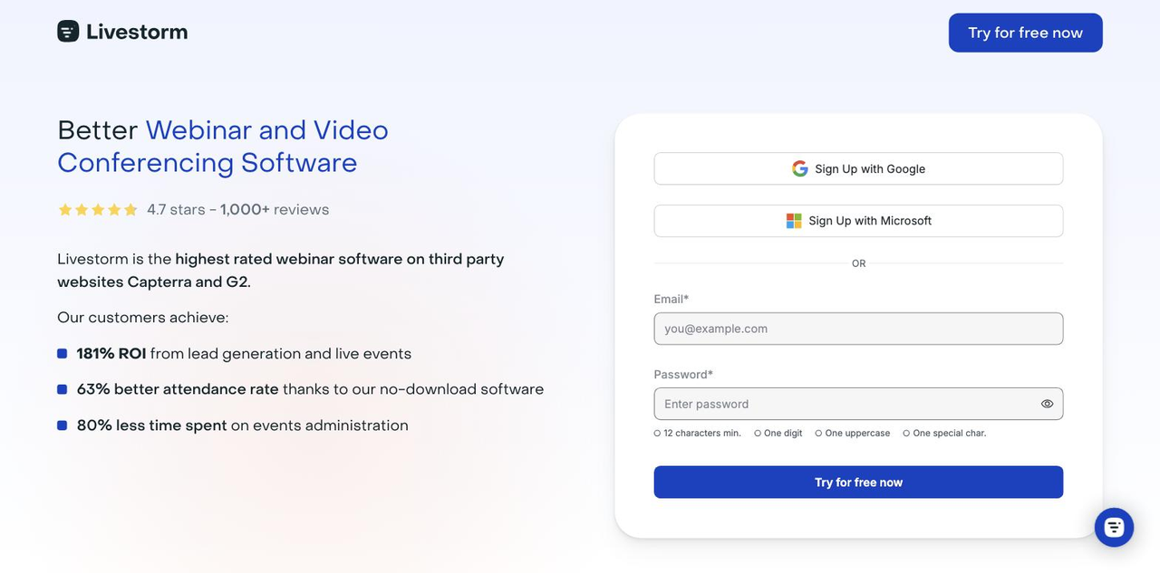Click the Livestorm logo icon
Image resolution: width=1160 pixels, height=573 pixels.
[x=68, y=32]
